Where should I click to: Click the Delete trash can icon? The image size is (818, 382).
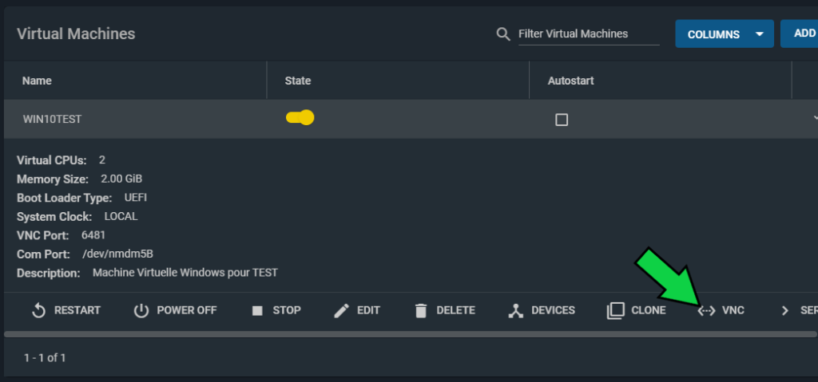coord(421,310)
